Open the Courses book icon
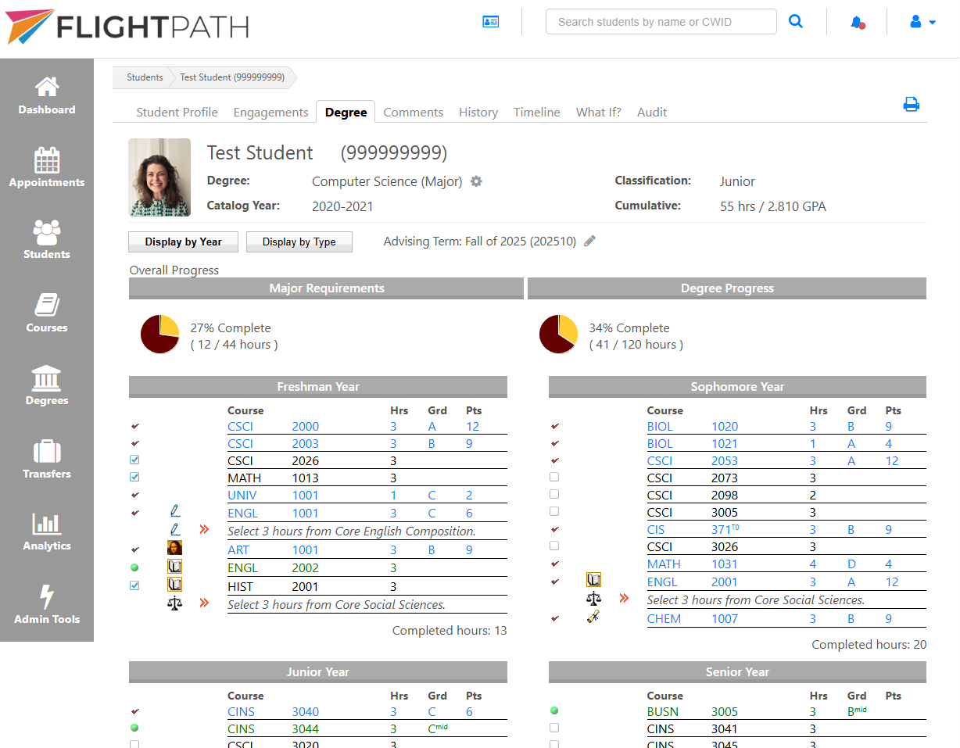 click(x=47, y=305)
